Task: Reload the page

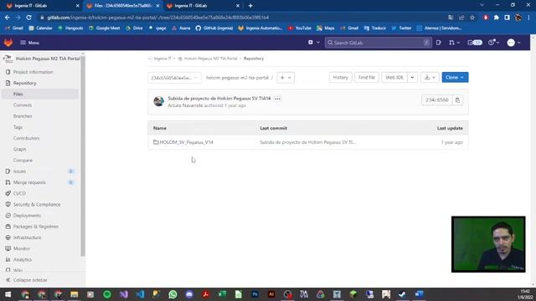Action: (28, 18)
